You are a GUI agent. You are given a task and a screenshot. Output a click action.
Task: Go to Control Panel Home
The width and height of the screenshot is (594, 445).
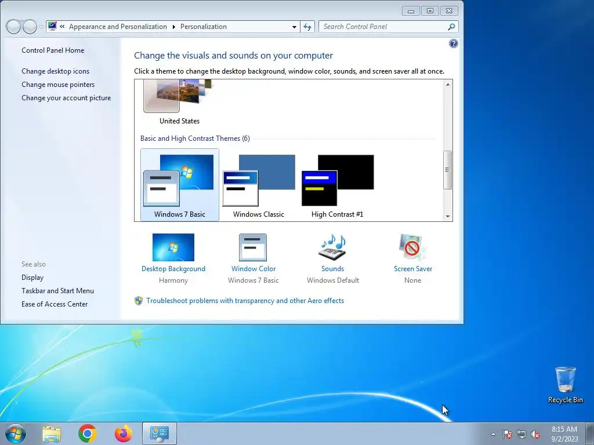(x=53, y=50)
